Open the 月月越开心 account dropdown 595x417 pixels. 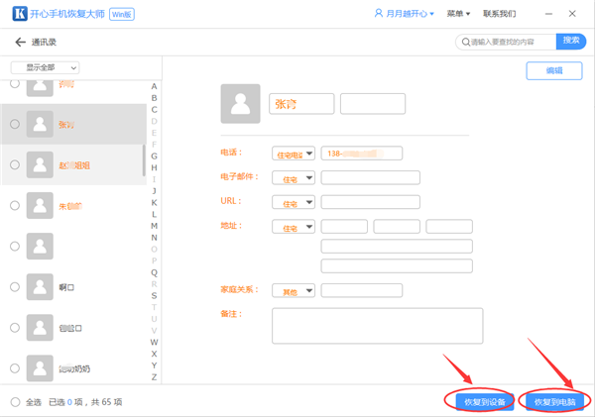[x=405, y=14]
